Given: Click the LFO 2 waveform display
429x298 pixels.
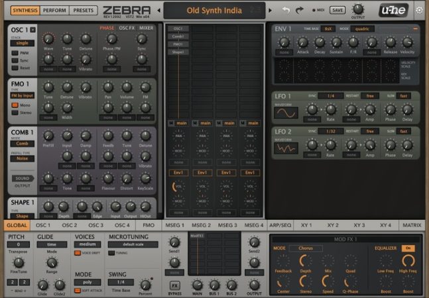Looking at the screenshot, I should point(286,148).
